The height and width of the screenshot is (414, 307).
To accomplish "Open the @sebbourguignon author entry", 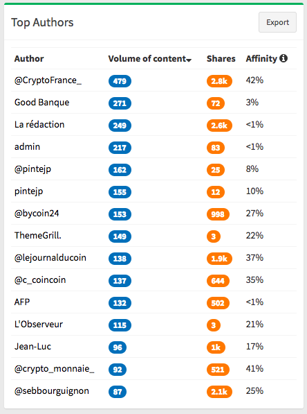I will 52,391.
